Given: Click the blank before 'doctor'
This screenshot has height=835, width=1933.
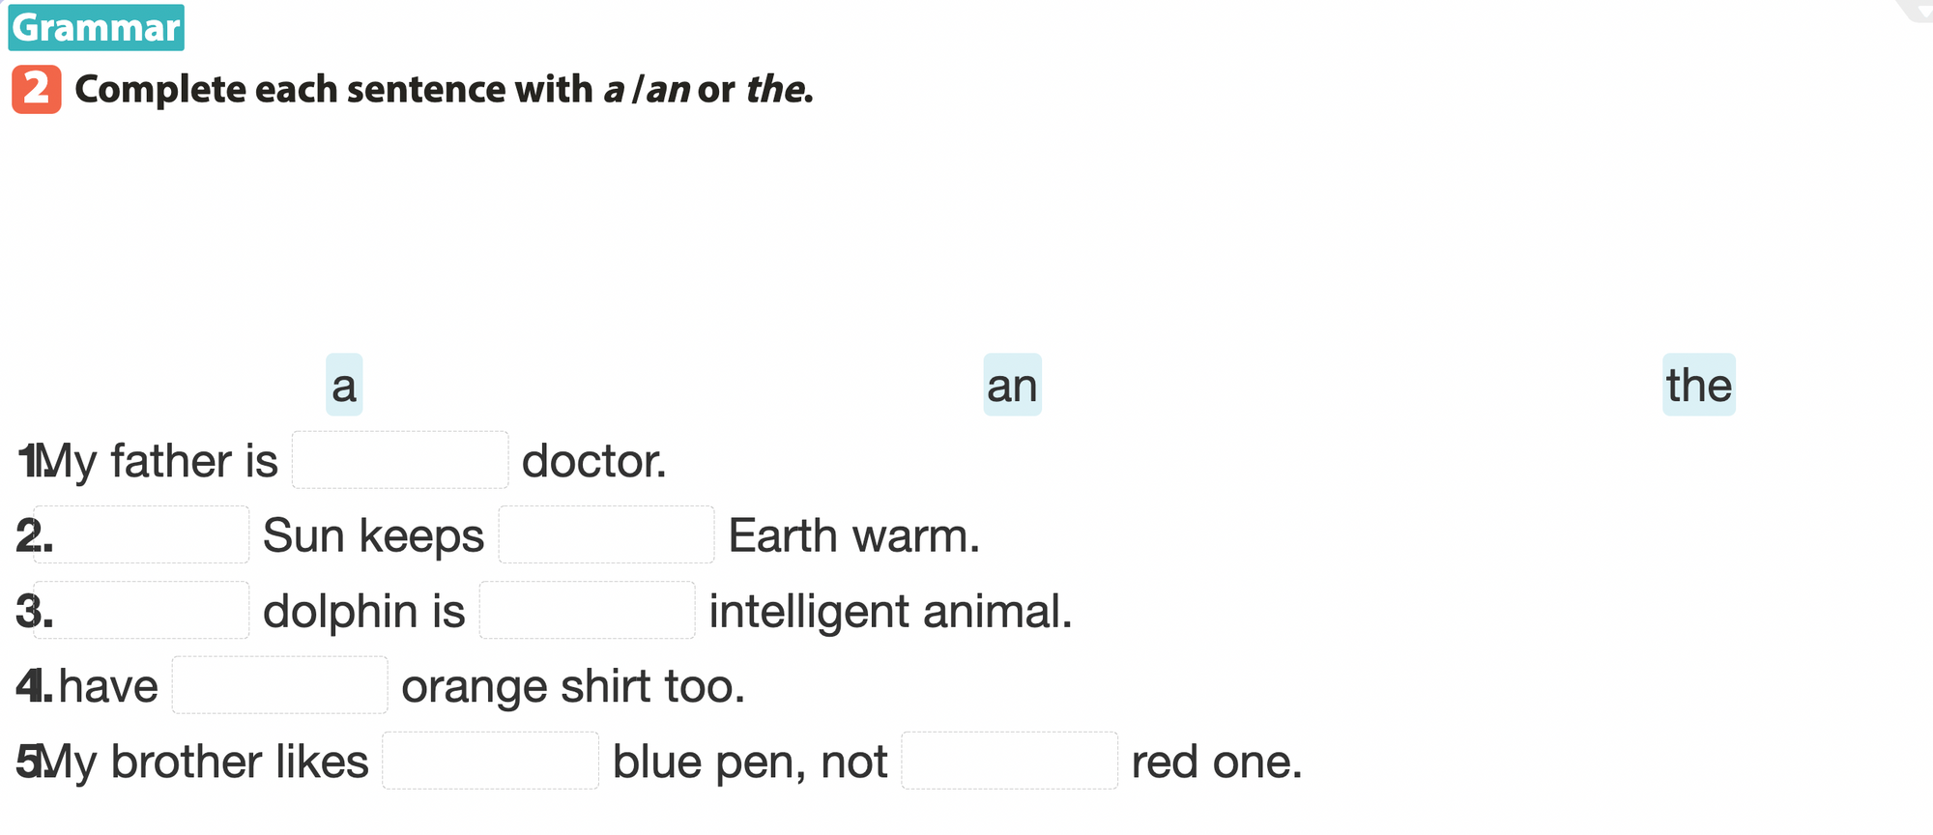Looking at the screenshot, I should click(400, 460).
